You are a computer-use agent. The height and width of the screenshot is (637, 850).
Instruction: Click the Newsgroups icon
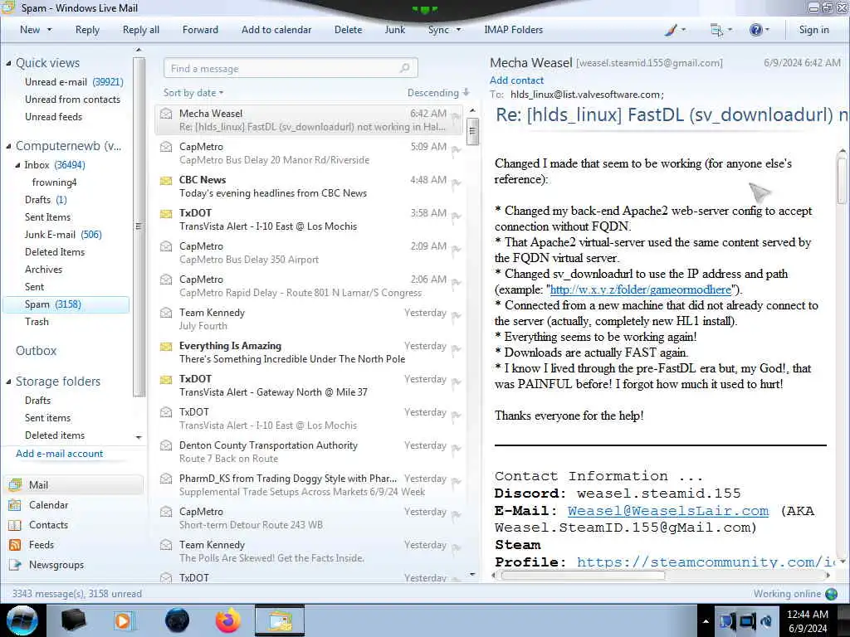(x=15, y=565)
